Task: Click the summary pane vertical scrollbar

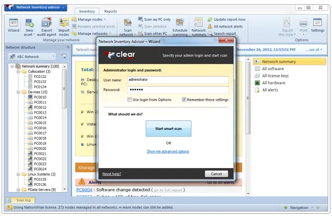Action: click(x=248, y=98)
